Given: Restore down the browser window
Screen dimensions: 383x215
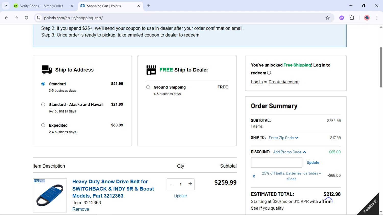Looking at the screenshot, I should pos(364,6).
